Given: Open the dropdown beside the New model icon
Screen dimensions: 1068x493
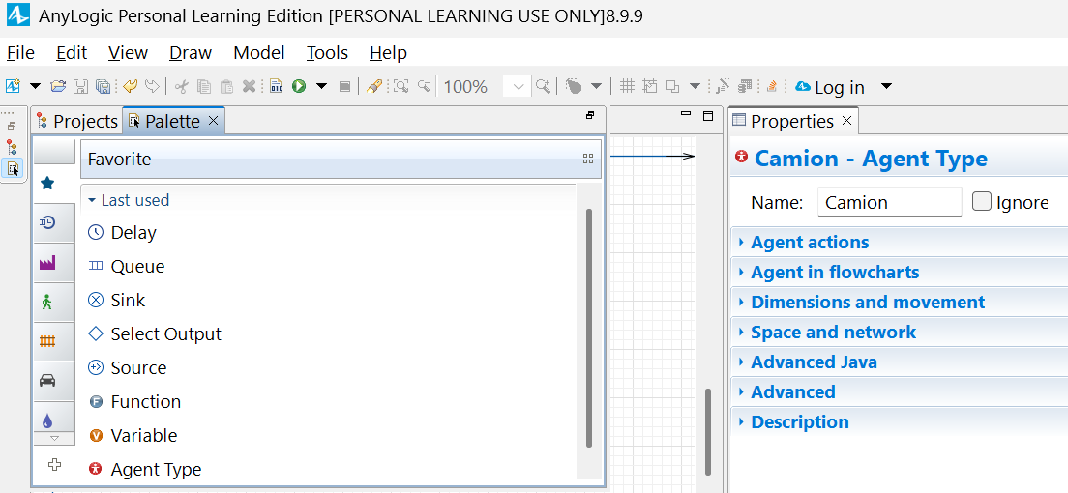Looking at the screenshot, I should (x=35, y=86).
